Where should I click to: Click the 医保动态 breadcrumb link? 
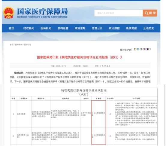28,44
